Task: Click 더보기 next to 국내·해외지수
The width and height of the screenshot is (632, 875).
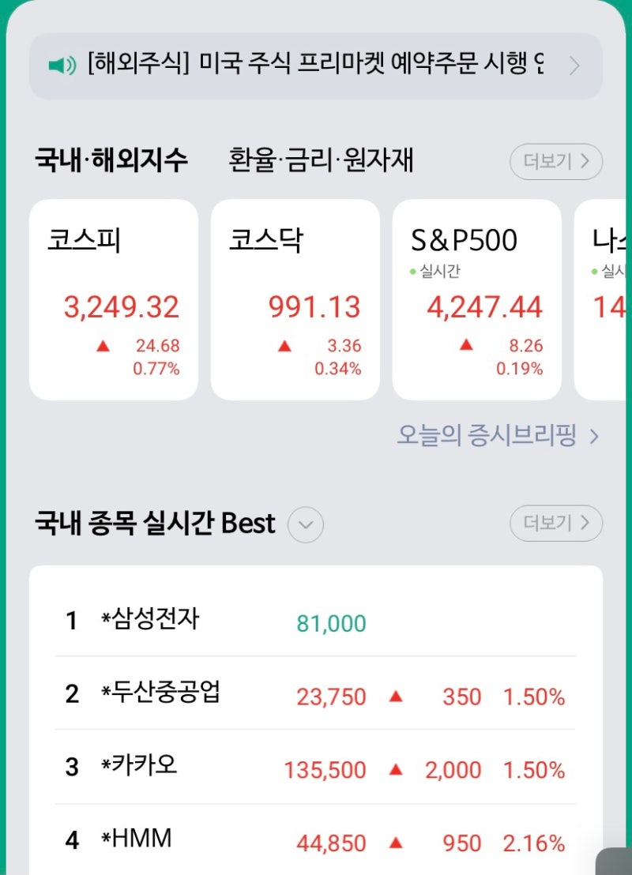Action: coord(556,161)
